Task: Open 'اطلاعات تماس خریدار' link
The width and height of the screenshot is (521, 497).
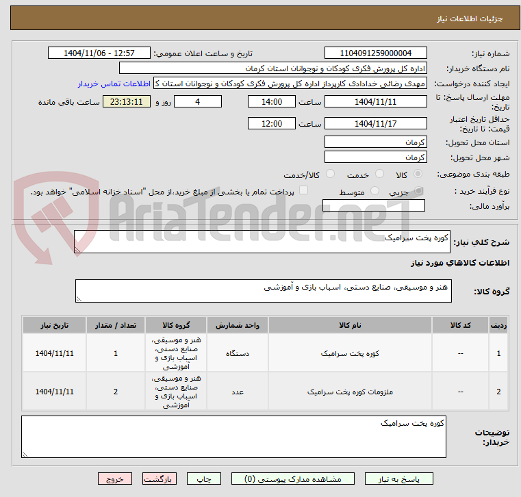Action: [114, 84]
